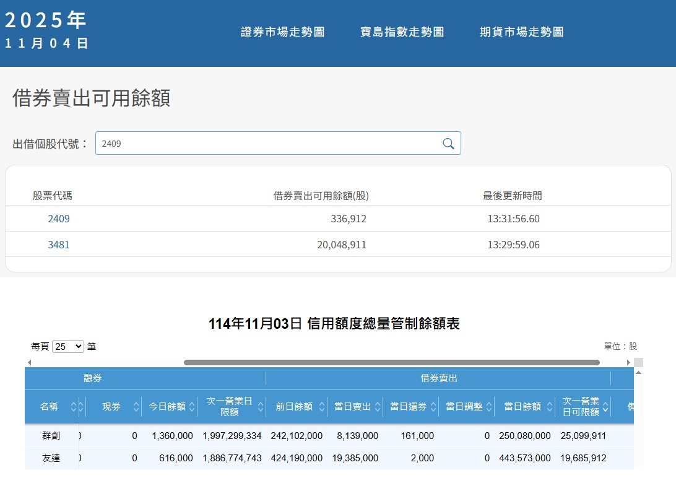Sort by 前日餘額 column sort icon

(x=321, y=407)
